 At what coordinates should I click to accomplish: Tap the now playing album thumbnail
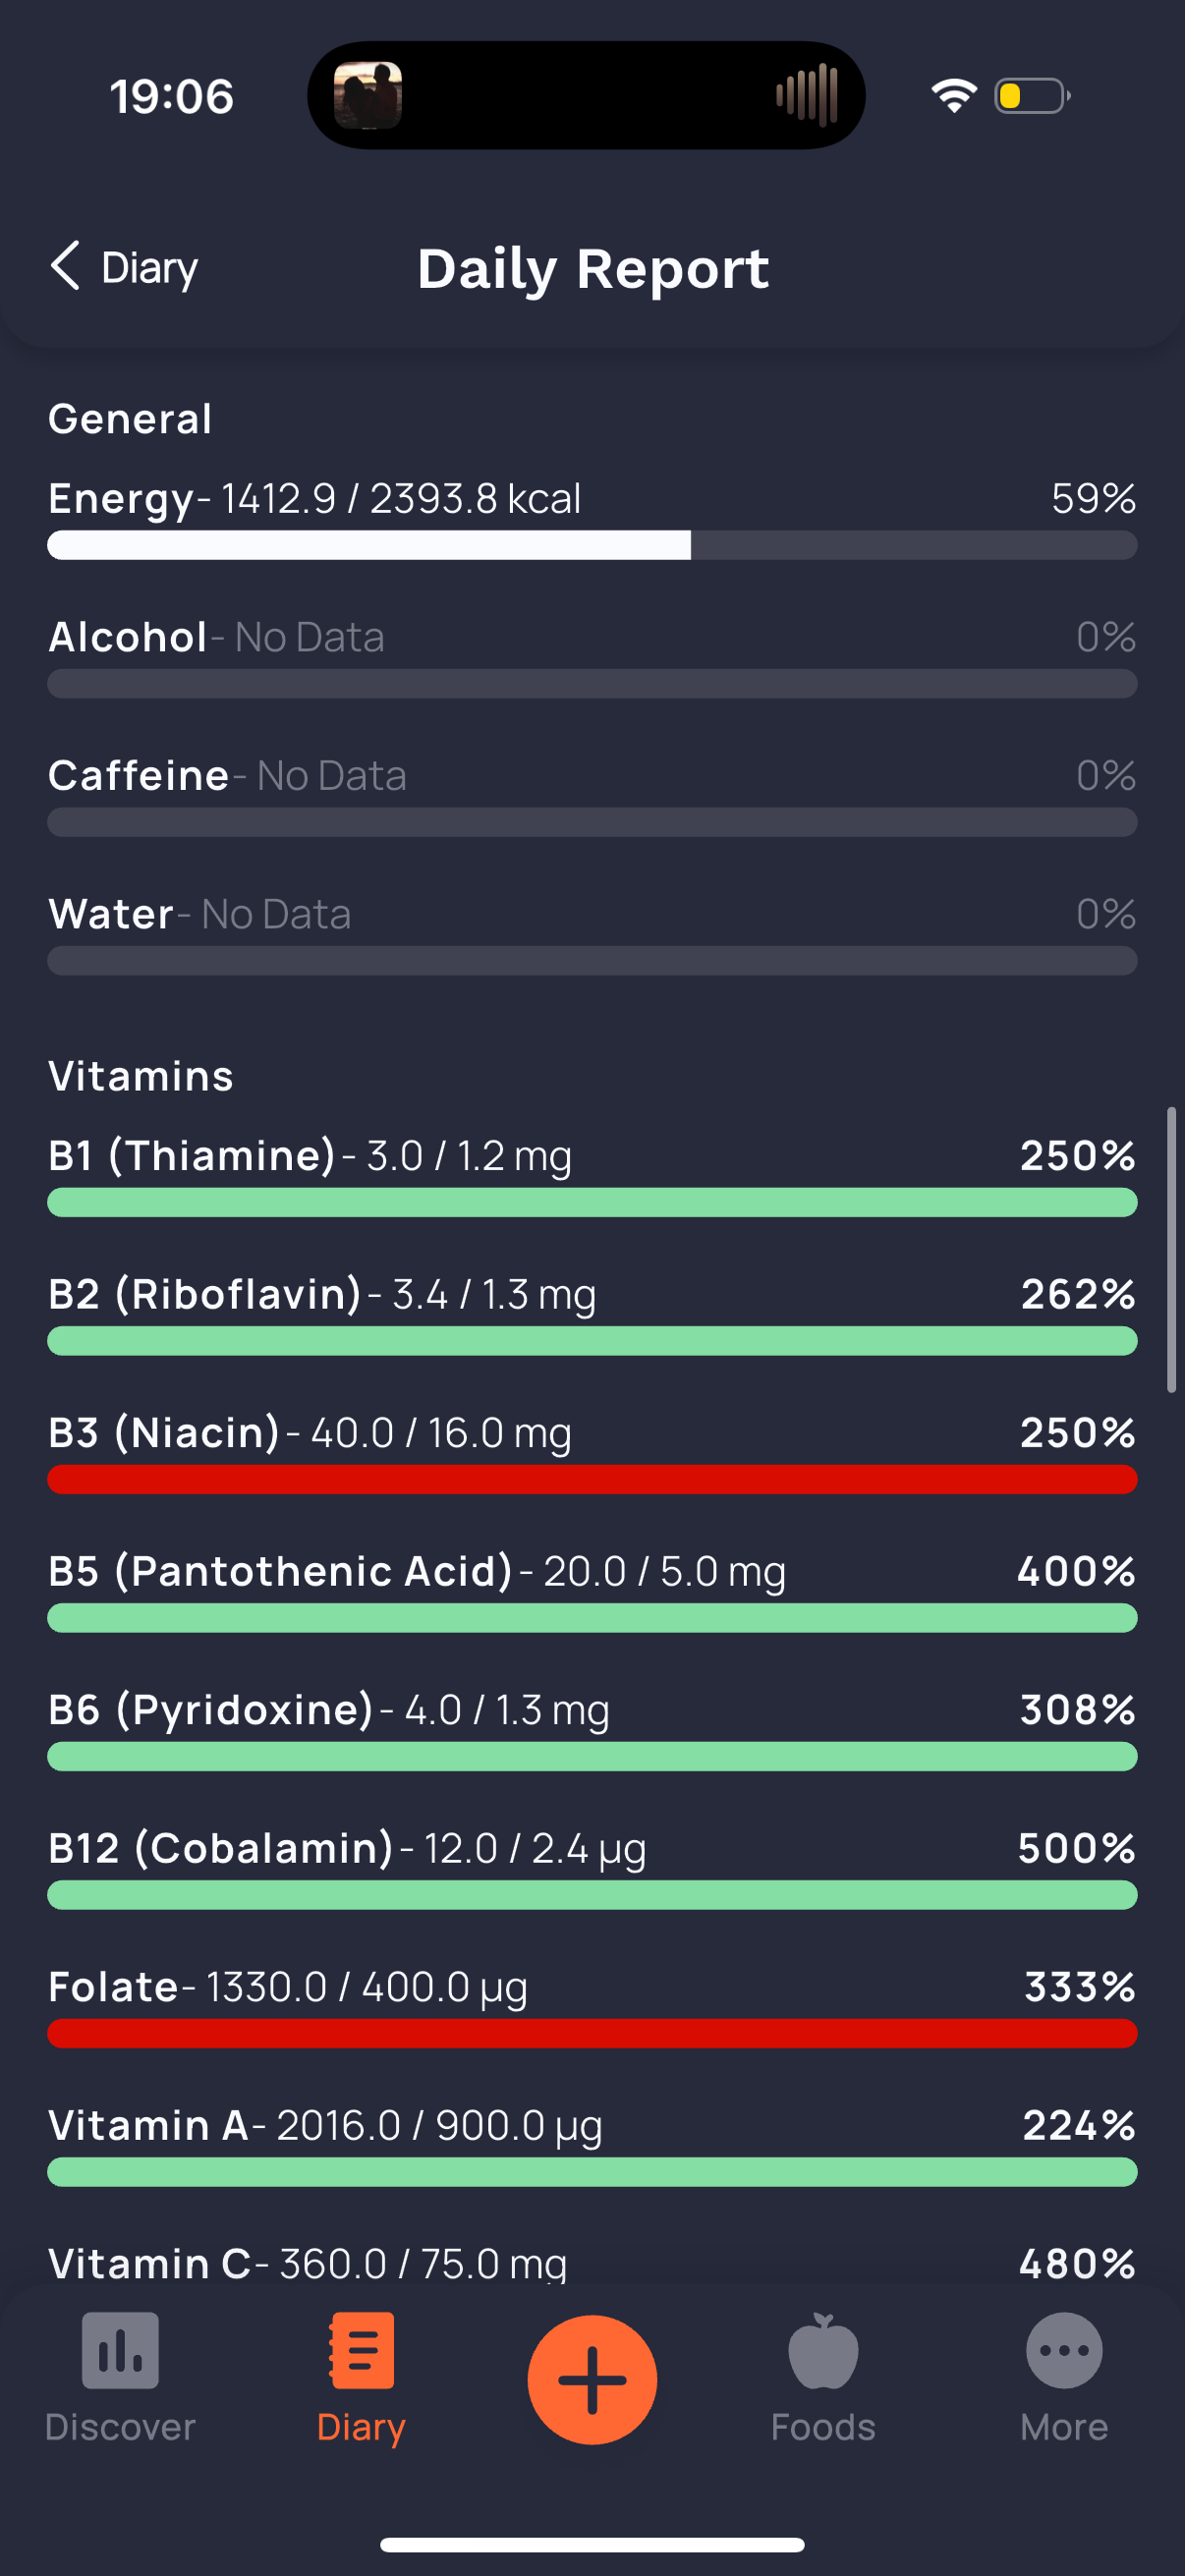pyautogui.click(x=368, y=95)
